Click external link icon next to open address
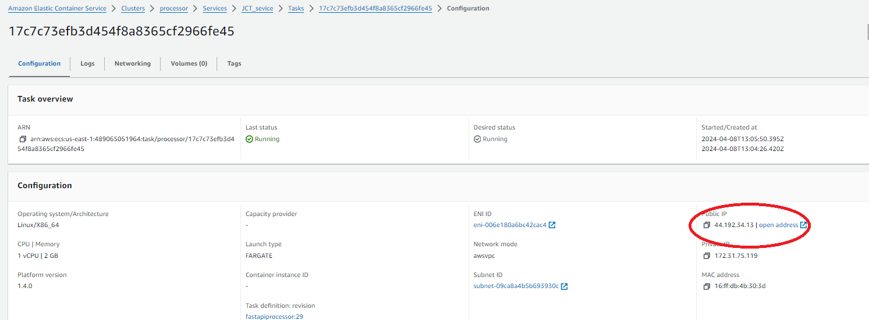 pyautogui.click(x=803, y=225)
